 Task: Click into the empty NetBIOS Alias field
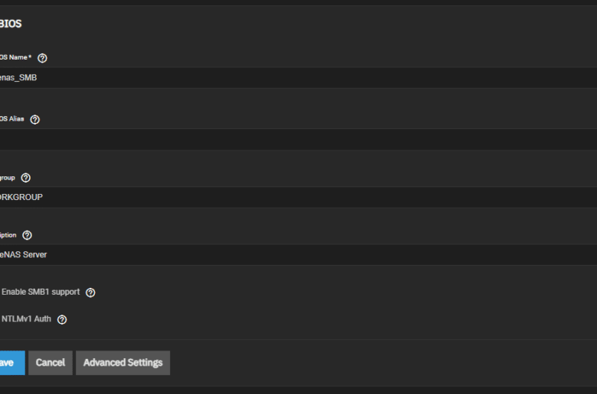298,140
